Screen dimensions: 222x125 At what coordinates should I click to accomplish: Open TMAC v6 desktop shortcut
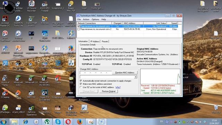tap(84, 109)
